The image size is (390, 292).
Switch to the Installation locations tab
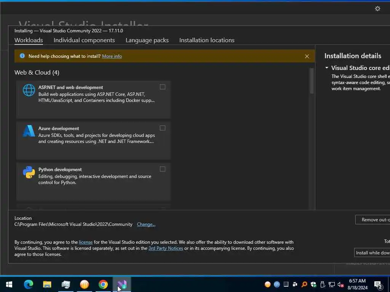[207, 40]
